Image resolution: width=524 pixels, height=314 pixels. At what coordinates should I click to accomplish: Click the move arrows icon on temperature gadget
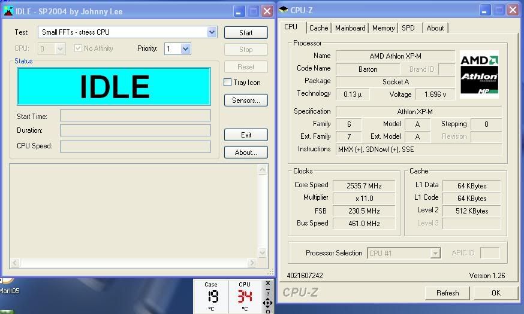(267, 303)
